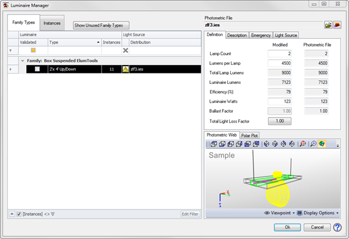The width and height of the screenshot is (349, 239).
Task: Toggle Validated checkbox for 2'x 4' Up/Down
Action: point(37,69)
